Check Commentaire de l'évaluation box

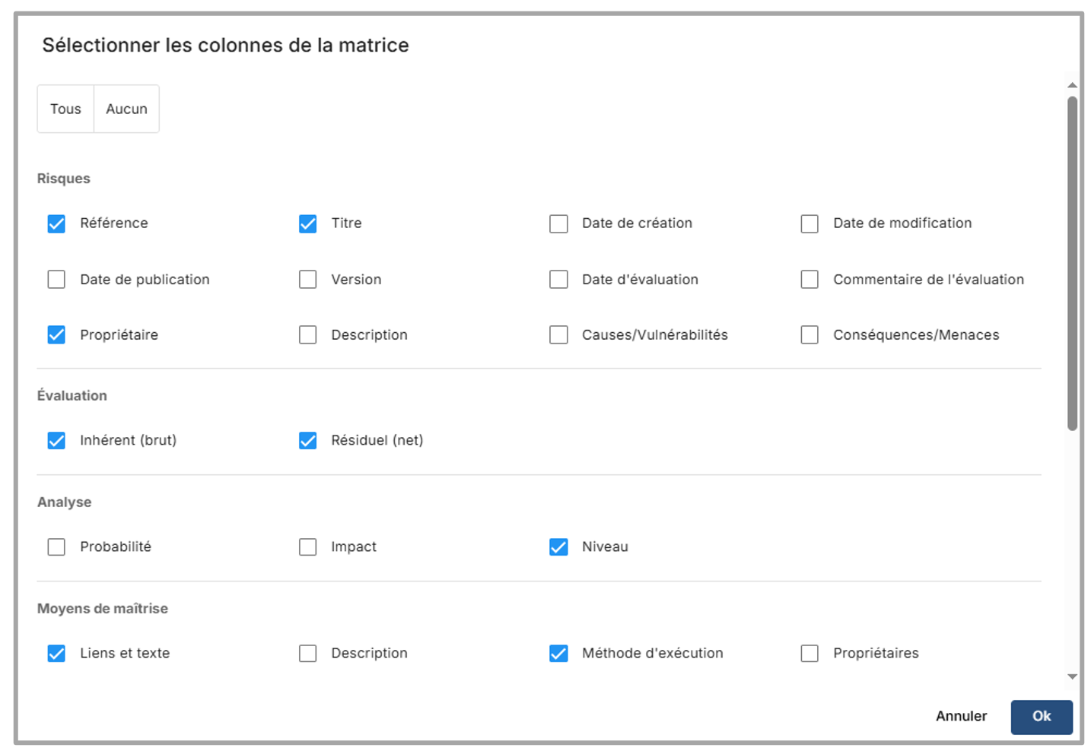(810, 280)
